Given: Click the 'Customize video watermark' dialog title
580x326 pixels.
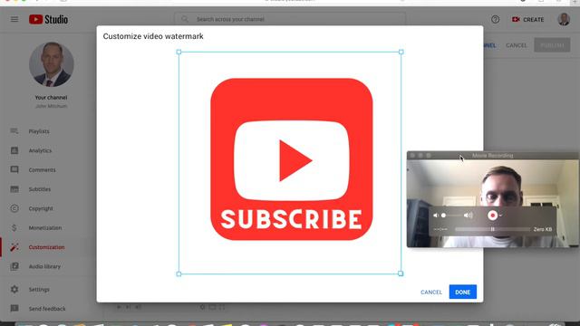Looking at the screenshot, I should [153, 36].
